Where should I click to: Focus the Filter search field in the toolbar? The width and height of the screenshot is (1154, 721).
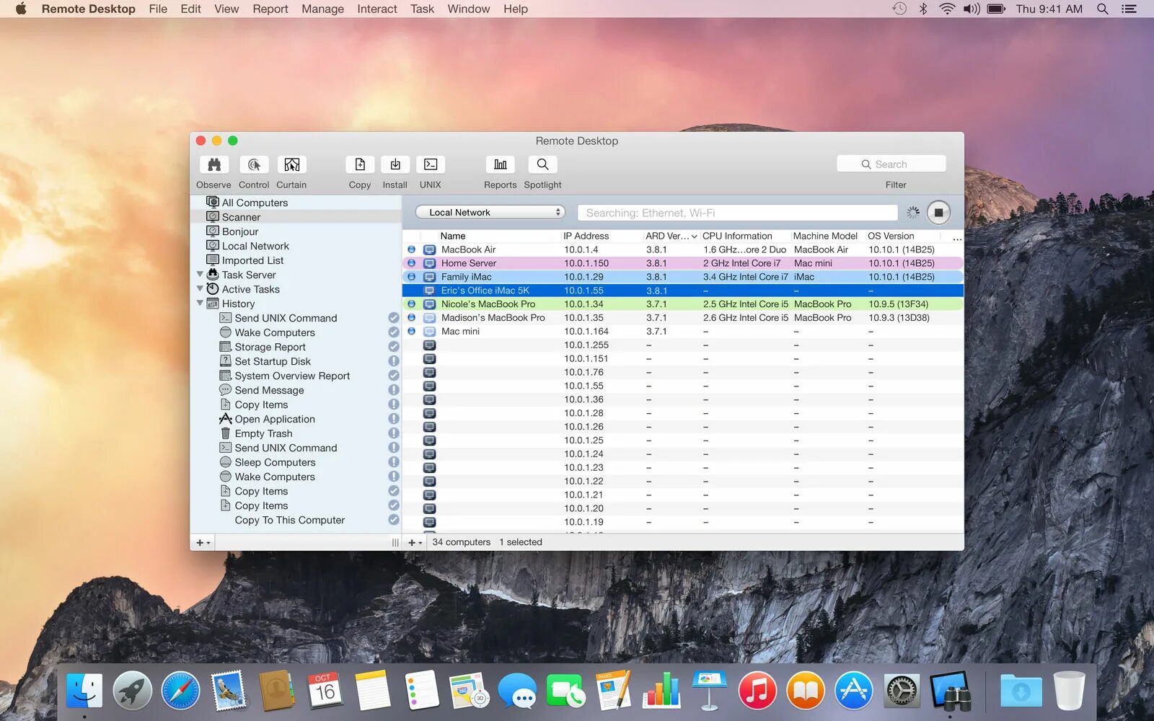[891, 164]
